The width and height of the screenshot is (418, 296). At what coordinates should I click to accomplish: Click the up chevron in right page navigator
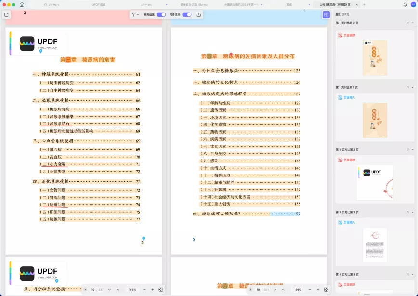pos(284,290)
